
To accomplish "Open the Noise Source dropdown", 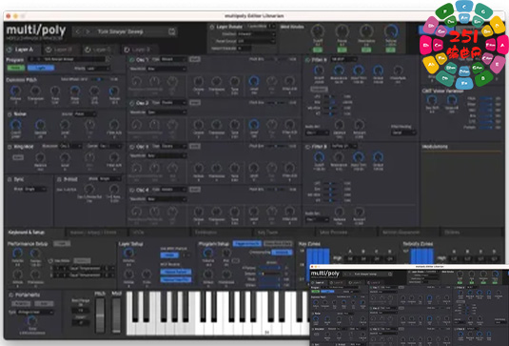I will (x=85, y=114).
